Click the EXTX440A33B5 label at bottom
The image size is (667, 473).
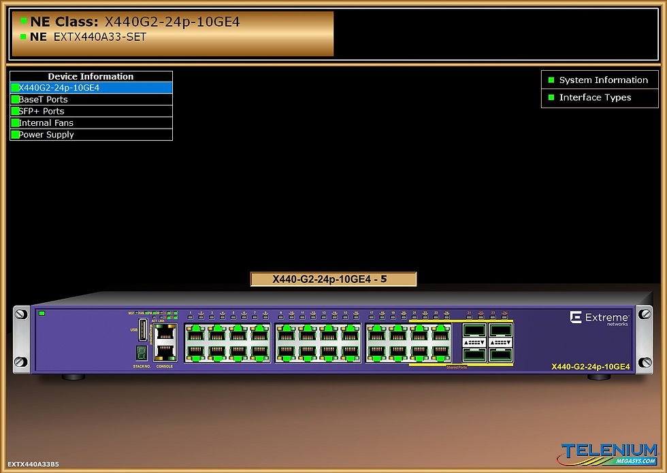coord(33,464)
